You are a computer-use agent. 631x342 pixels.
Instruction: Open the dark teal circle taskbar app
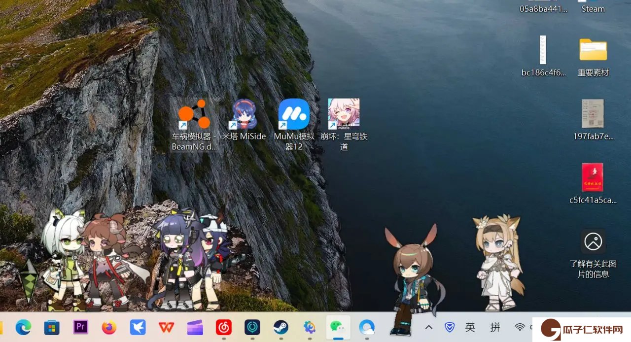click(x=252, y=327)
